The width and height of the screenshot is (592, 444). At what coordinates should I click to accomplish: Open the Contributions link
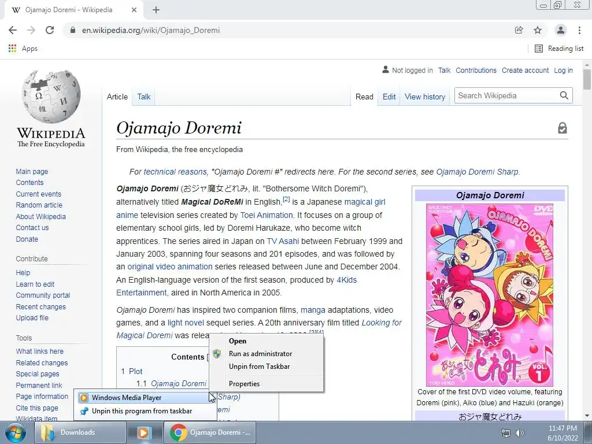click(476, 70)
